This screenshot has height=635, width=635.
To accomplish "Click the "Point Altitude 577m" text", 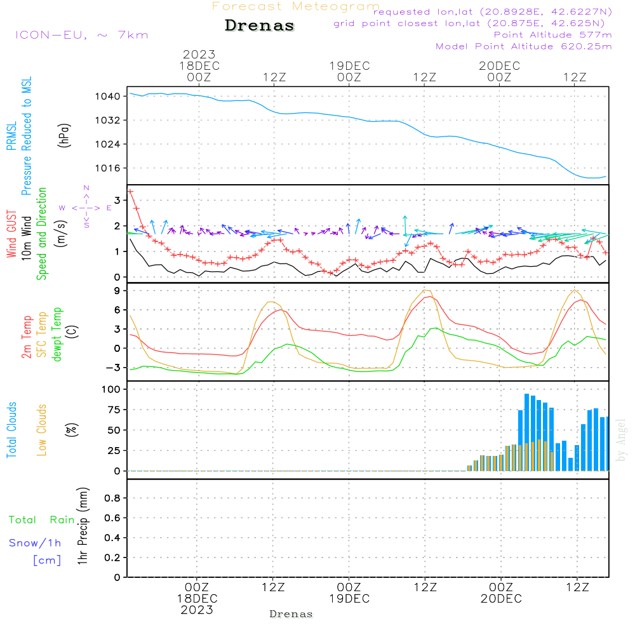I will tap(553, 35).
